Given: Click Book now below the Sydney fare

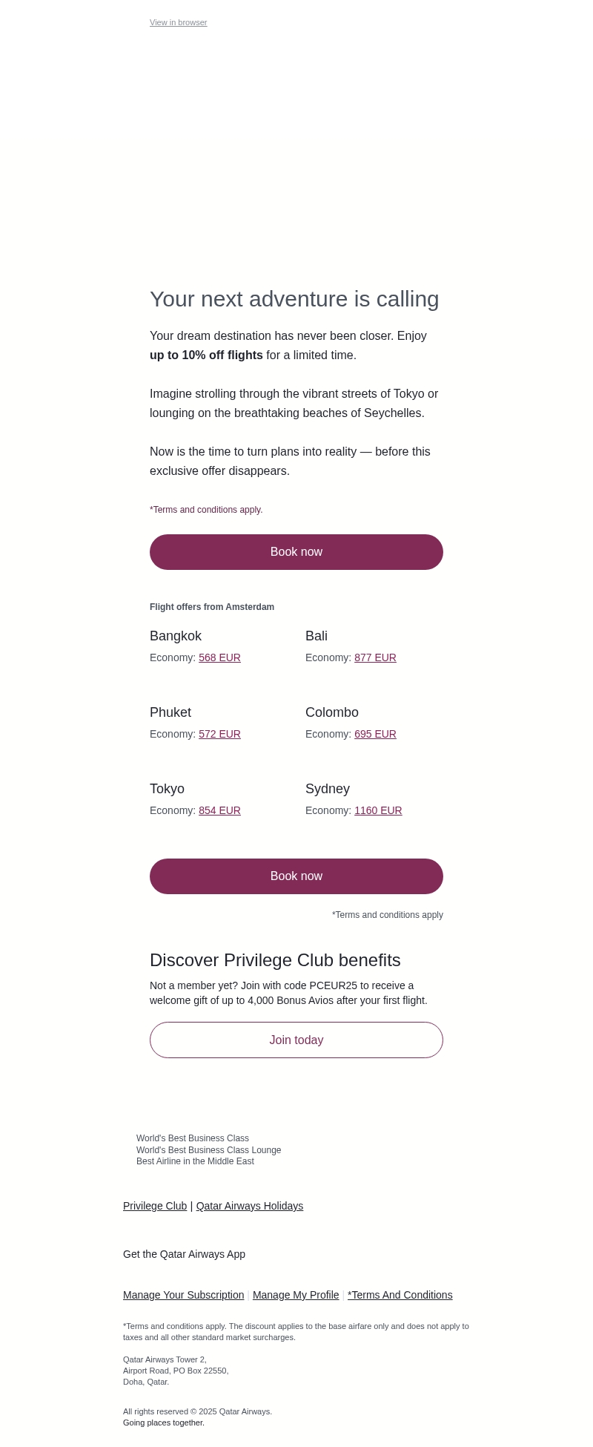Looking at the screenshot, I should click(296, 876).
